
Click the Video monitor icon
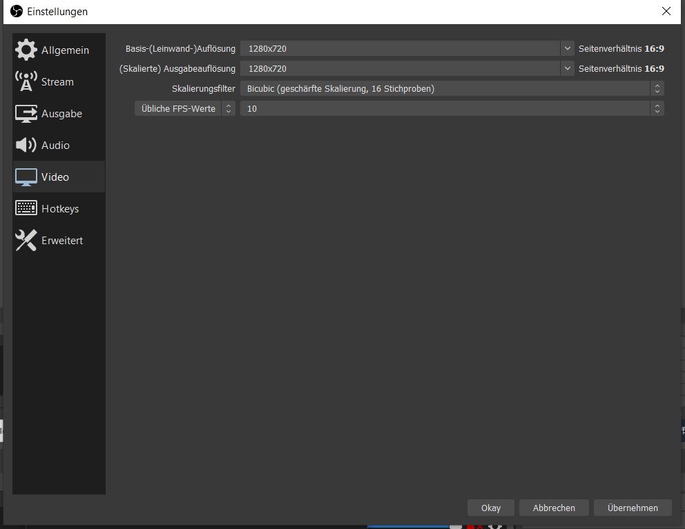pyautogui.click(x=26, y=177)
